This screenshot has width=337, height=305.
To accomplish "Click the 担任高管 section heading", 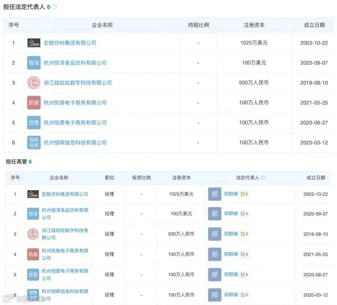I will (16, 162).
